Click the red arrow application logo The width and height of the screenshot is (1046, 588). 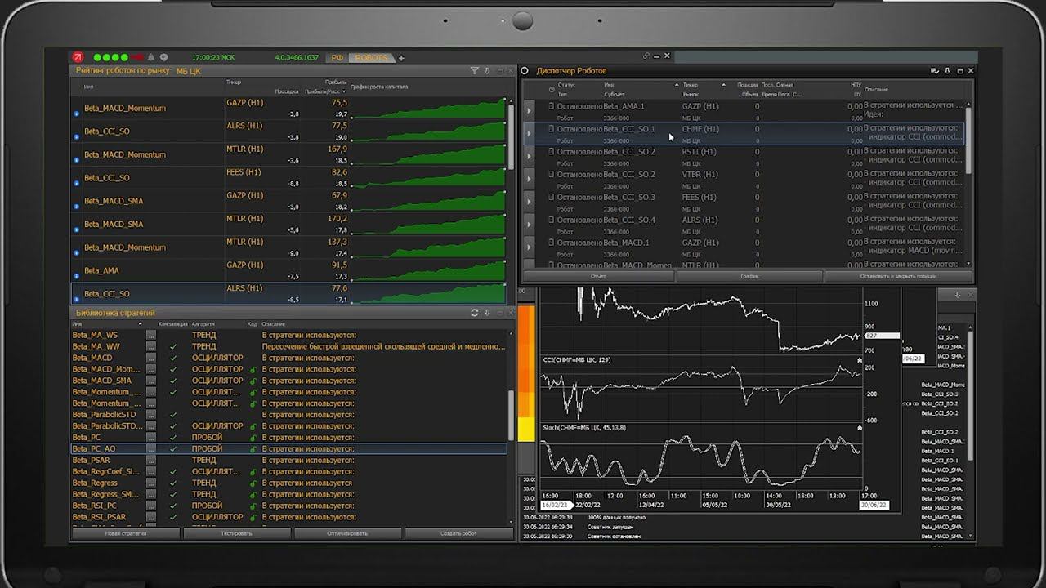pyautogui.click(x=79, y=57)
